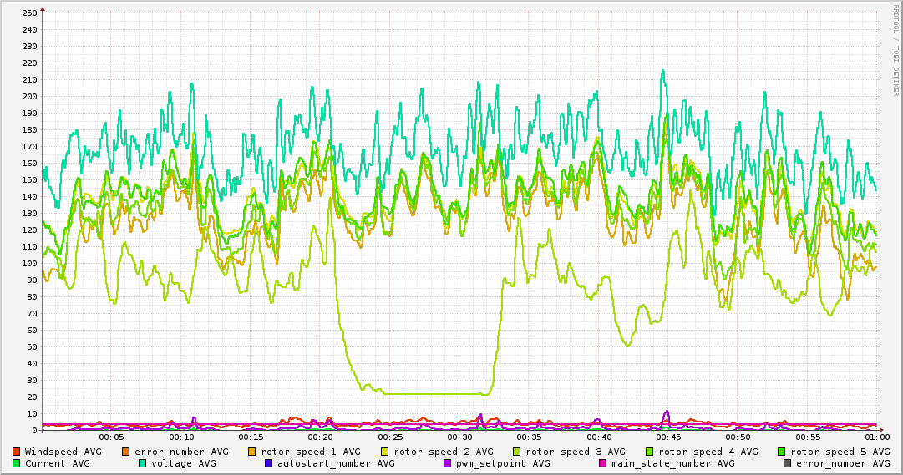Click the 250 value on the y-axis
The width and height of the screenshot is (903, 475).
point(29,13)
